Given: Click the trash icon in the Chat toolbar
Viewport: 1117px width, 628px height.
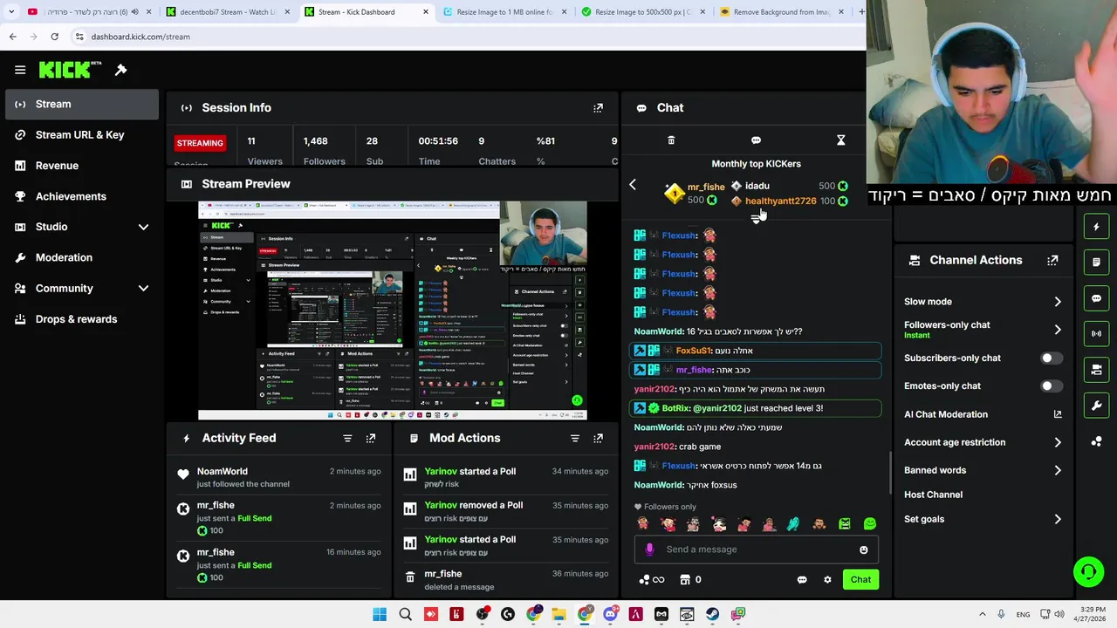Looking at the screenshot, I should pyautogui.click(x=671, y=140).
